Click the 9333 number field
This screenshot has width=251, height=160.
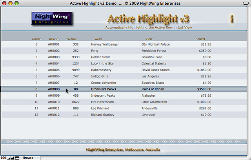(76, 57)
